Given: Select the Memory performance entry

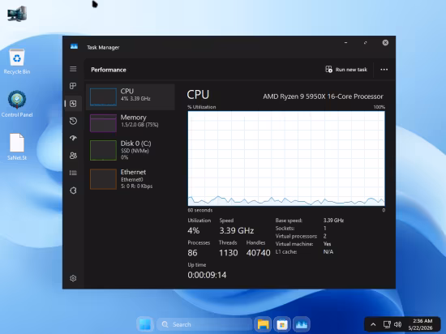Looking at the screenshot, I should [131, 122].
